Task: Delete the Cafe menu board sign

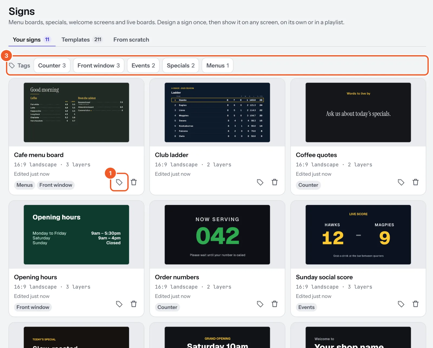Action: 134,182
